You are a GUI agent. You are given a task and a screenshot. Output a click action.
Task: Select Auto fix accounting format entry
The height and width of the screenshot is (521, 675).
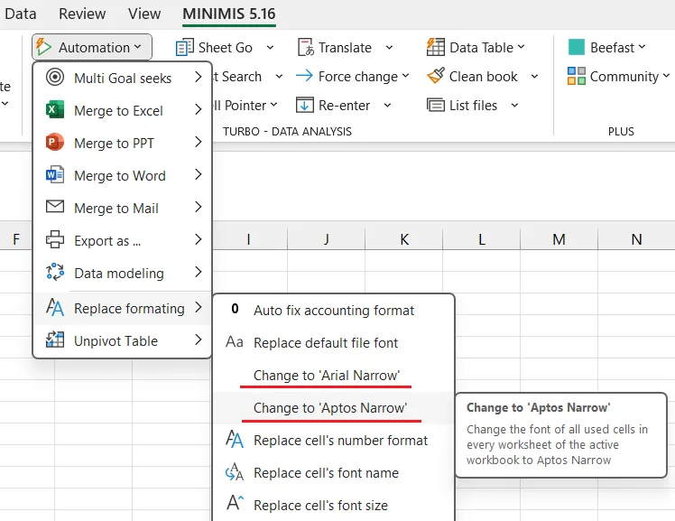click(x=334, y=311)
